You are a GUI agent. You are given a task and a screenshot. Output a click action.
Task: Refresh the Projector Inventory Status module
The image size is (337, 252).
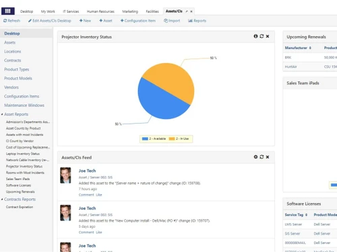(x=262, y=36)
